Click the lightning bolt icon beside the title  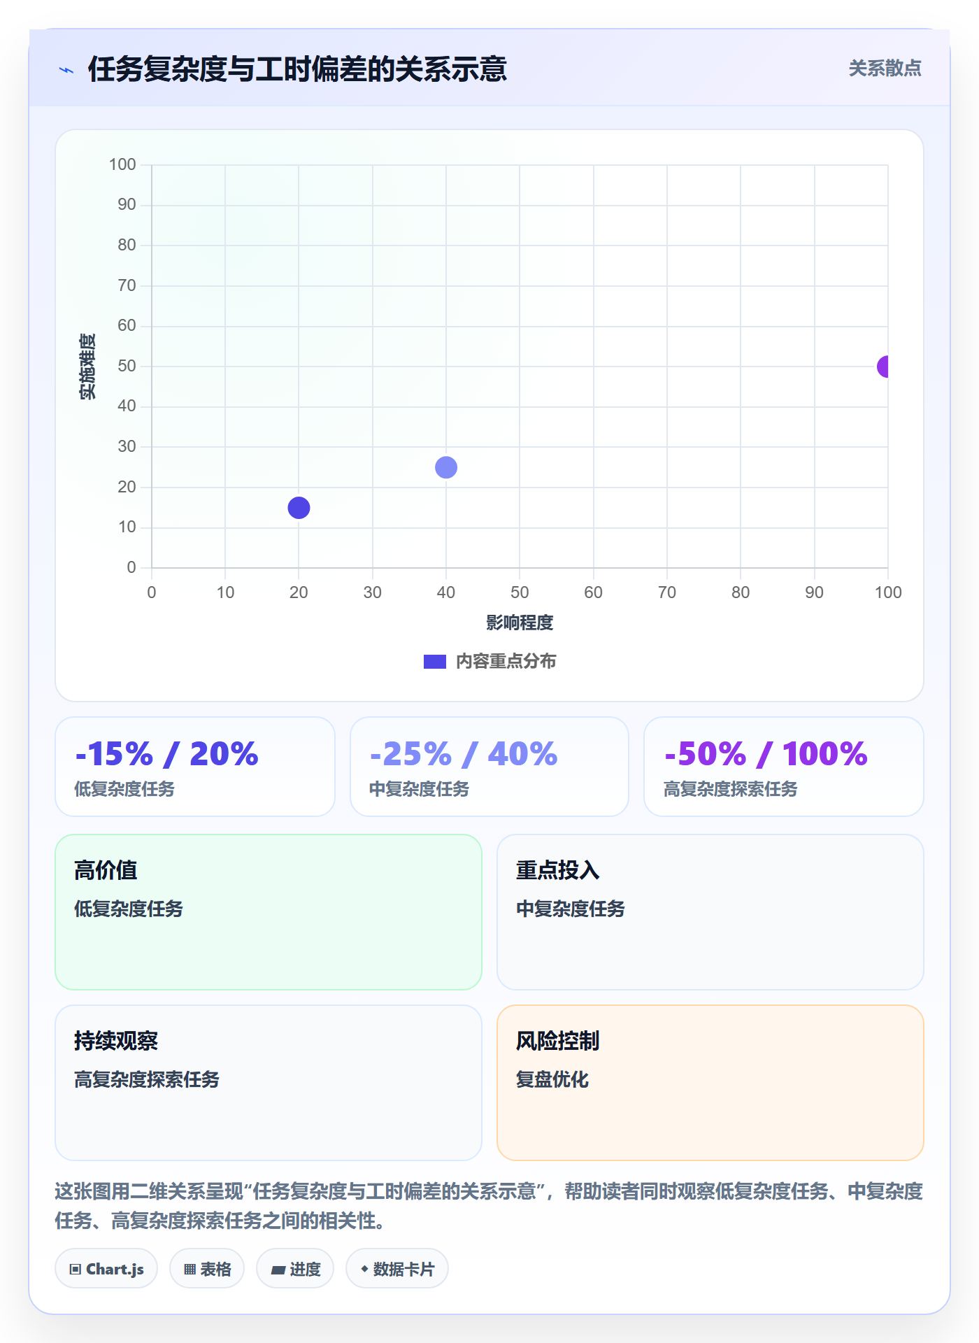(x=66, y=70)
